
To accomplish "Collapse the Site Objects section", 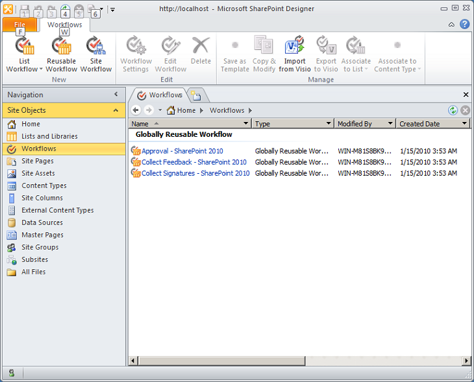I will tap(116, 110).
